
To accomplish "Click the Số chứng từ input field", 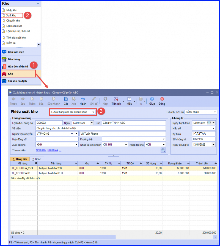I will coord(204,139).
